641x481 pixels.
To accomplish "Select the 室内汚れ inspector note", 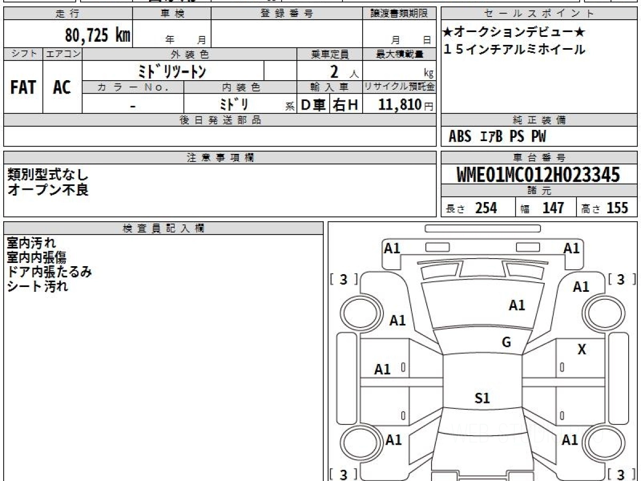I will [31, 244].
